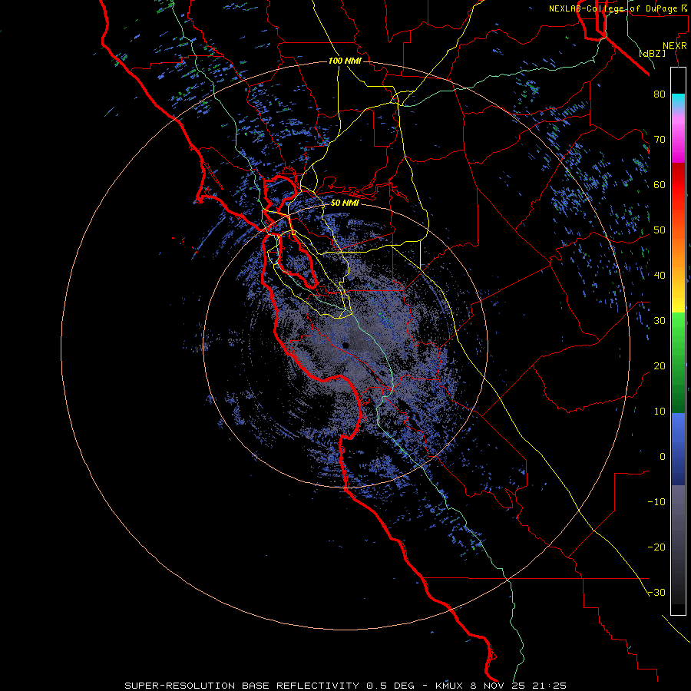The image size is (691, 691).
Task: Click the black radar site dot at center
Action: [x=346, y=345]
